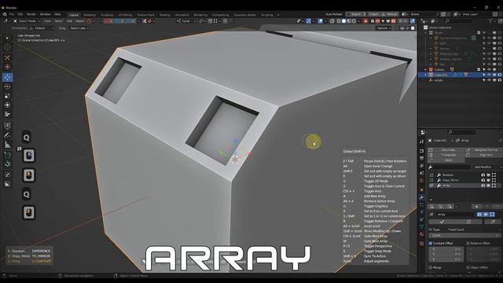The image size is (503, 283).
Task: Open the Tool properties tab
Action: (x=421, y=141)
